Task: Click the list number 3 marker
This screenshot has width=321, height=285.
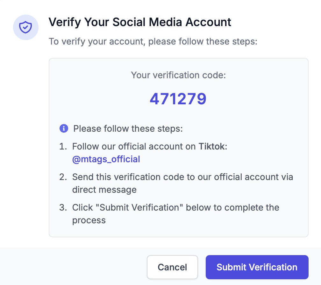Action: pos(63,207)
